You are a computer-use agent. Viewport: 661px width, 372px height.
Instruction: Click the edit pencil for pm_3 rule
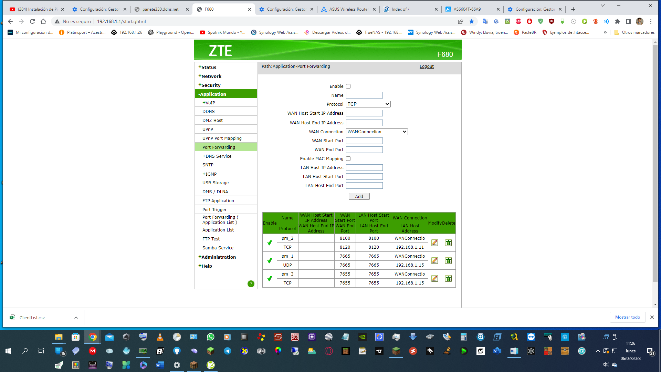(434, 279)
